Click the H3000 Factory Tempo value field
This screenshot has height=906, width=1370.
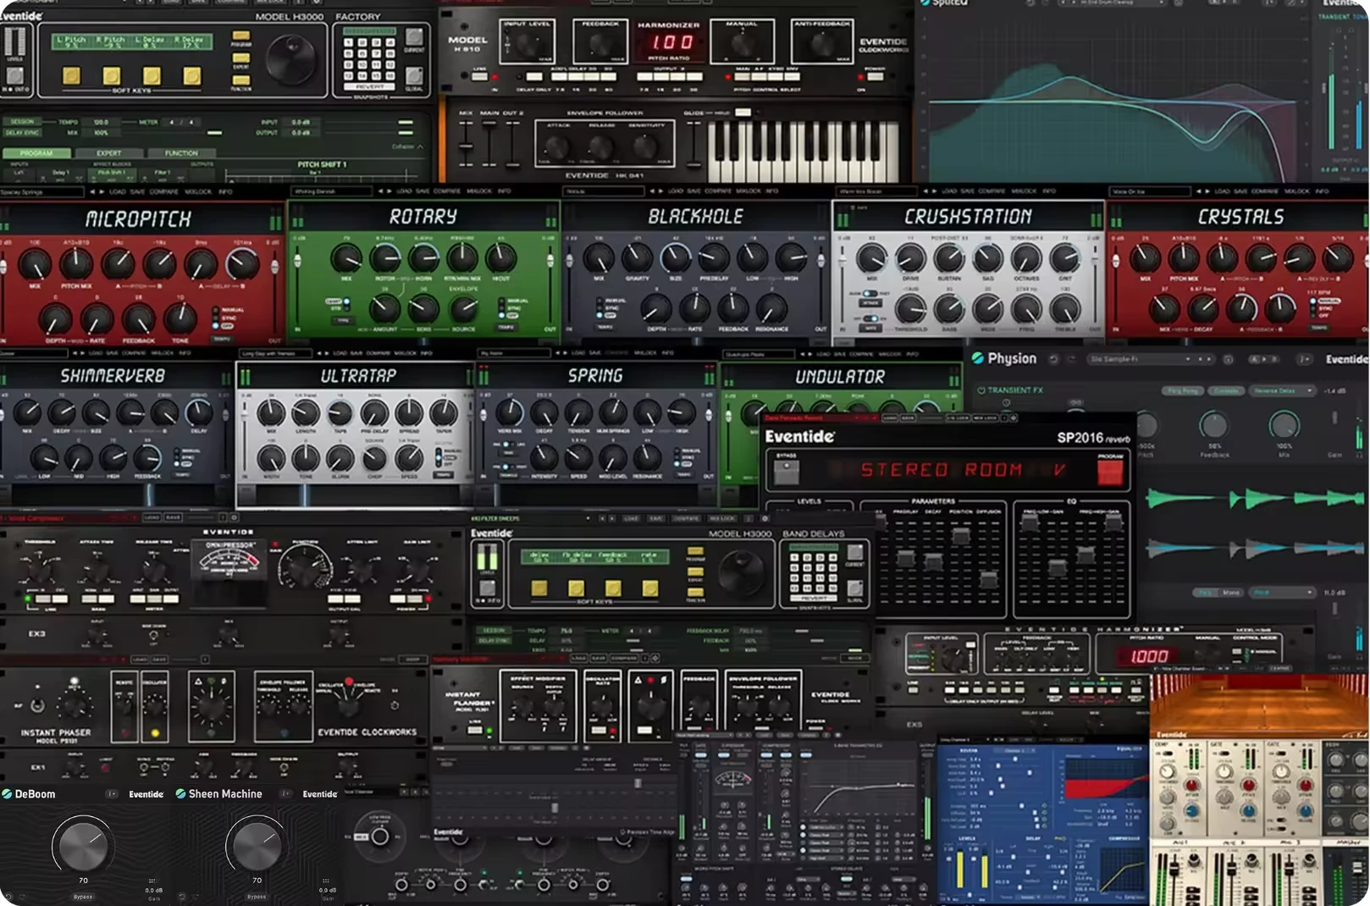[x=101, y=122]
